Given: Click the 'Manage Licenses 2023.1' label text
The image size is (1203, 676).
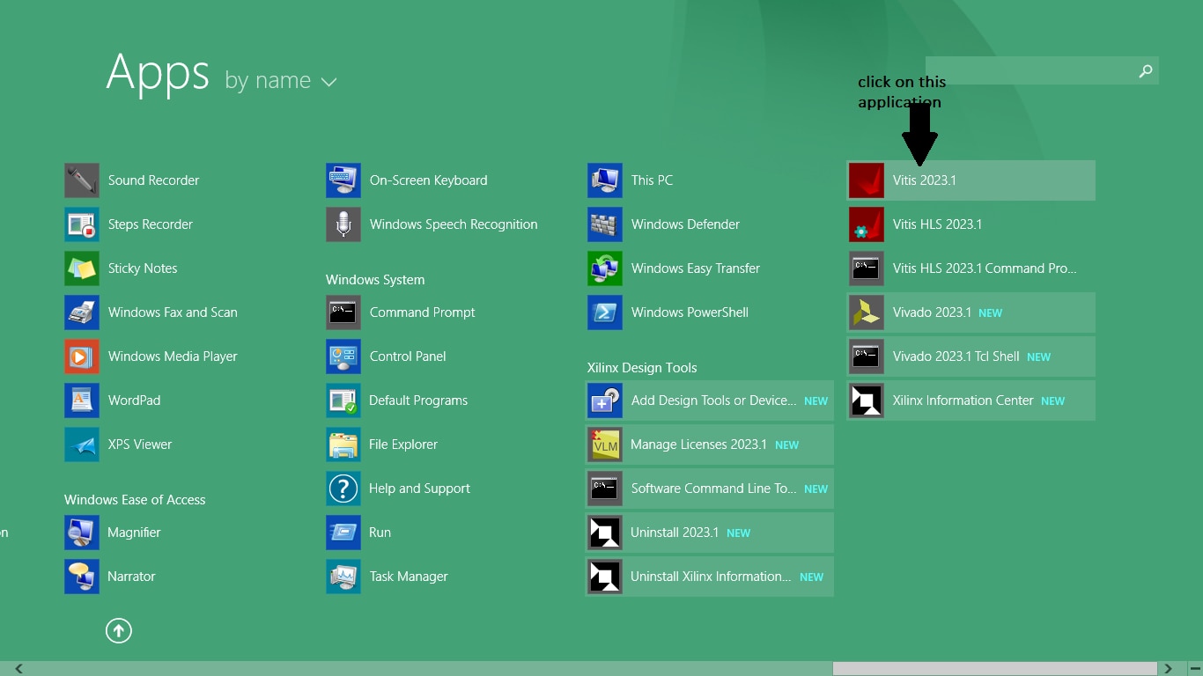Looking at the screenshot, I should pos(698,445).
